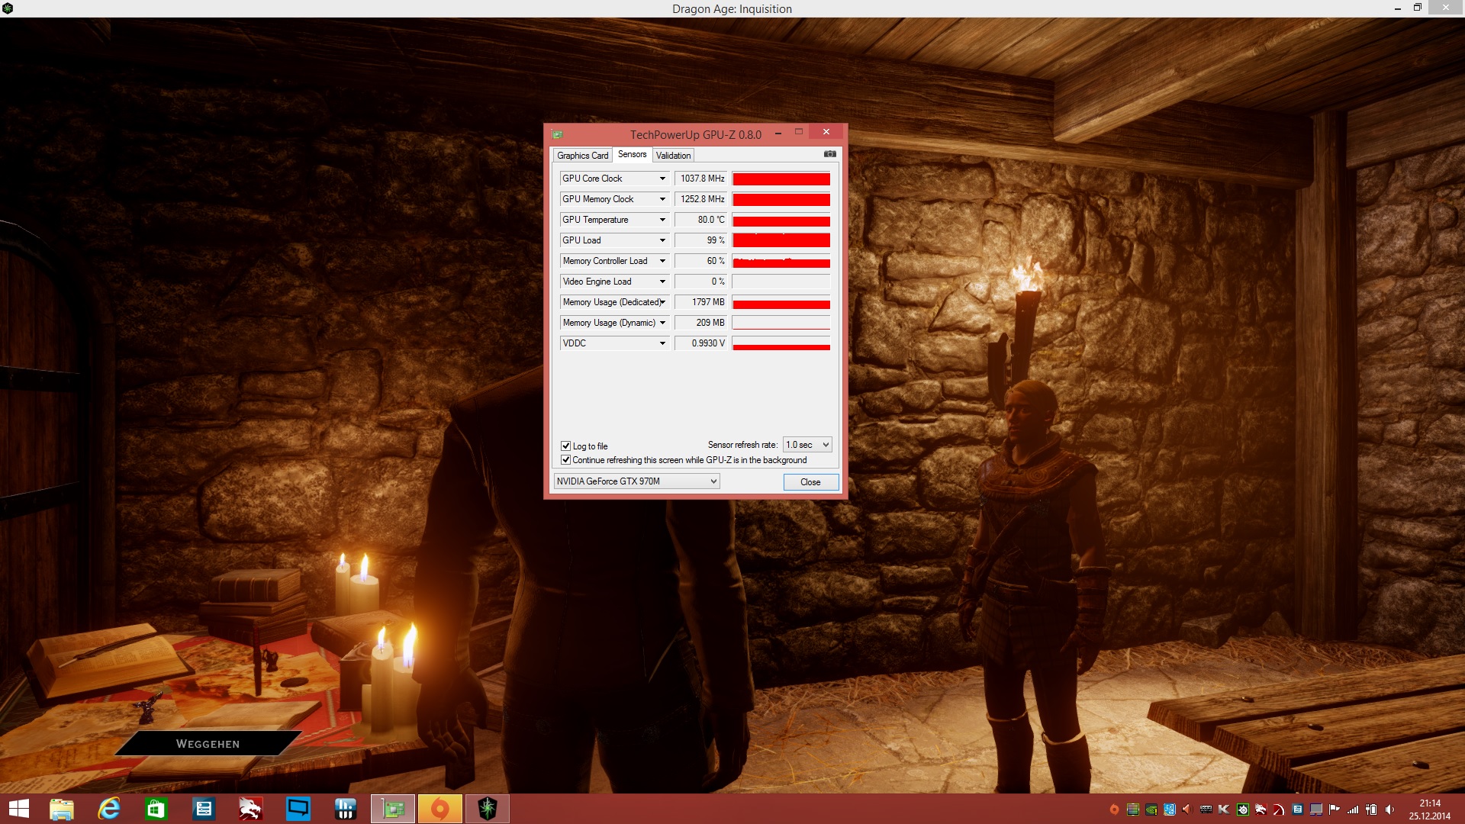Click the red gauge tray icon
The width and height of the screenshot is (1465, 824).
click(x=1279, y=810)
